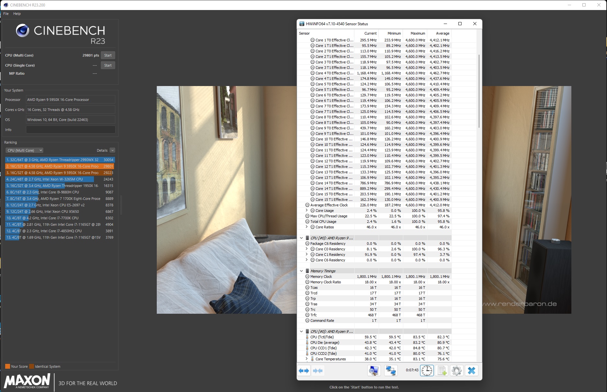This screenshot has height=392, width=607.
Task: Open the CPU (Multi Core) ranking dropdown
Action: pos(24,150)
